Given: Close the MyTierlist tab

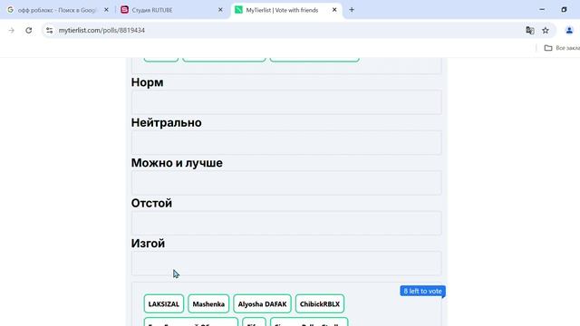Looking at the screenshot, I should (334, 10).
